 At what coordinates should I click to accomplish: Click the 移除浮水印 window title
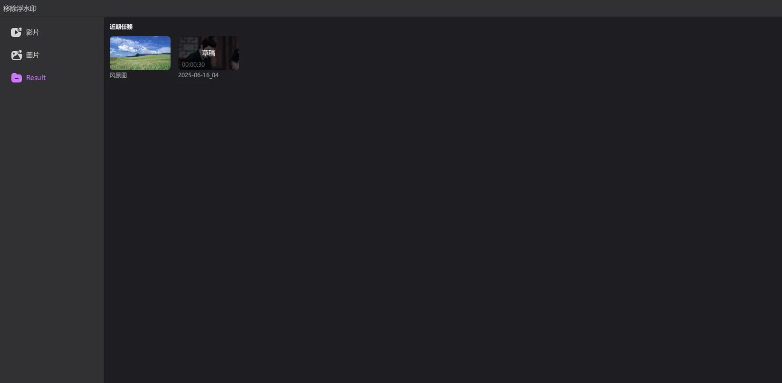pyautogui.click(x=20, y=9)
